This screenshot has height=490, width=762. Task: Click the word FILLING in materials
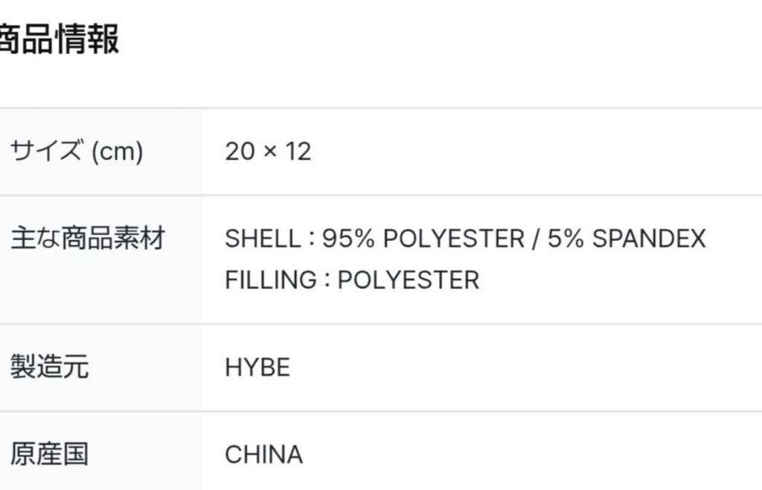pyautogui.click(x=270, y=280)
